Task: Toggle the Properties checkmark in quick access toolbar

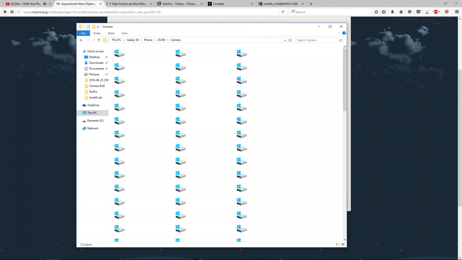Action: pos(88,27)
